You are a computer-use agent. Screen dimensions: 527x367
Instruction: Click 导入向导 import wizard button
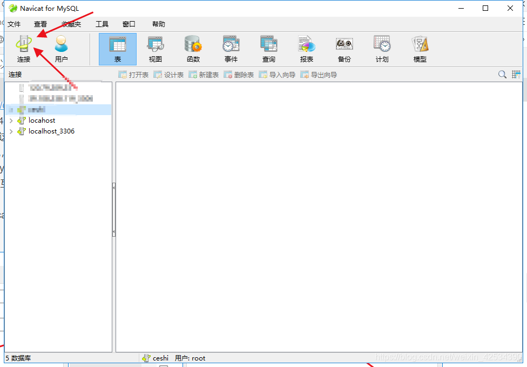click(277, 75)
